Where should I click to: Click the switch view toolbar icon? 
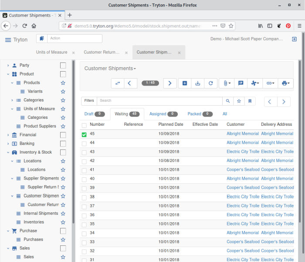118,83
